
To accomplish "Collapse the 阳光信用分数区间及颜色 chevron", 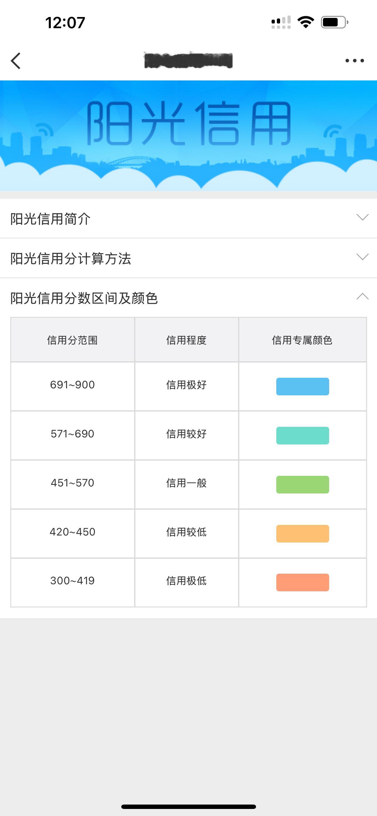I will click(362, 296).
